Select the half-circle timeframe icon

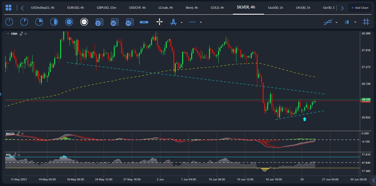(x=54, y=22)
